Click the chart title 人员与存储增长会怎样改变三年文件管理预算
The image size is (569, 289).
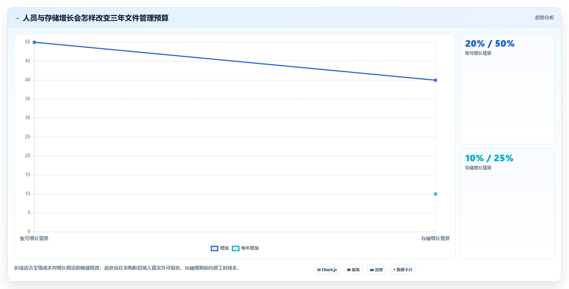coord(96,18)
